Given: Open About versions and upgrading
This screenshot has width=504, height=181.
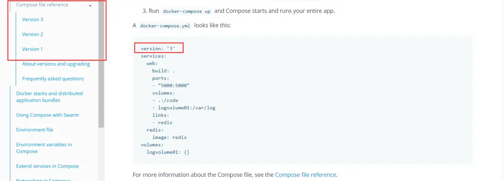Looking at the screenshot, I should point(56,64).
